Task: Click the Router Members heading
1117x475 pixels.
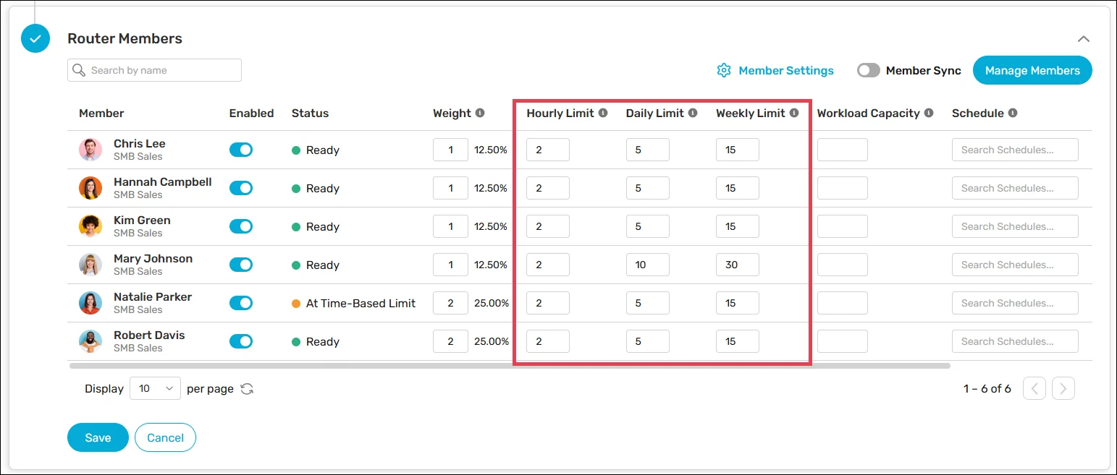Action: tap(125, 38)
